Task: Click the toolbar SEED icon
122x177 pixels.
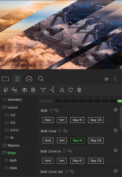Action: [14, 90]
